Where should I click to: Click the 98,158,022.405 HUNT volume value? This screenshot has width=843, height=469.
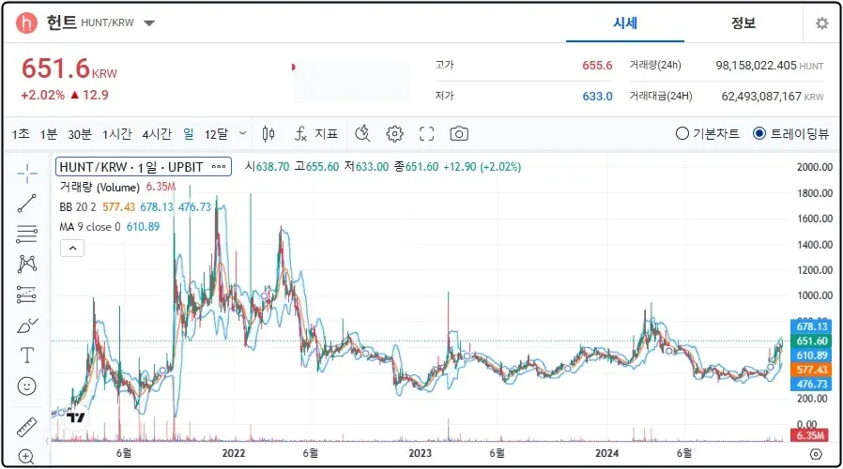[x=770, y=66]
